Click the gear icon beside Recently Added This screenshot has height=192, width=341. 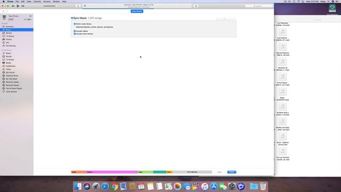pyautogui.click(x=4, y=82)
